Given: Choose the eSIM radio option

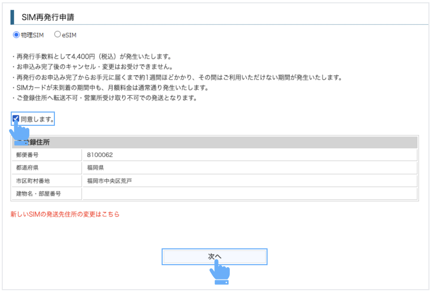Looking at the screenshot, I should click(x=57, y=34).
